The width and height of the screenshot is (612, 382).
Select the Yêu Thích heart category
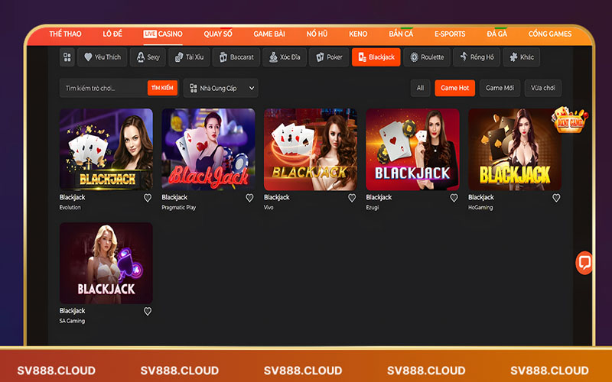point(103,57)
